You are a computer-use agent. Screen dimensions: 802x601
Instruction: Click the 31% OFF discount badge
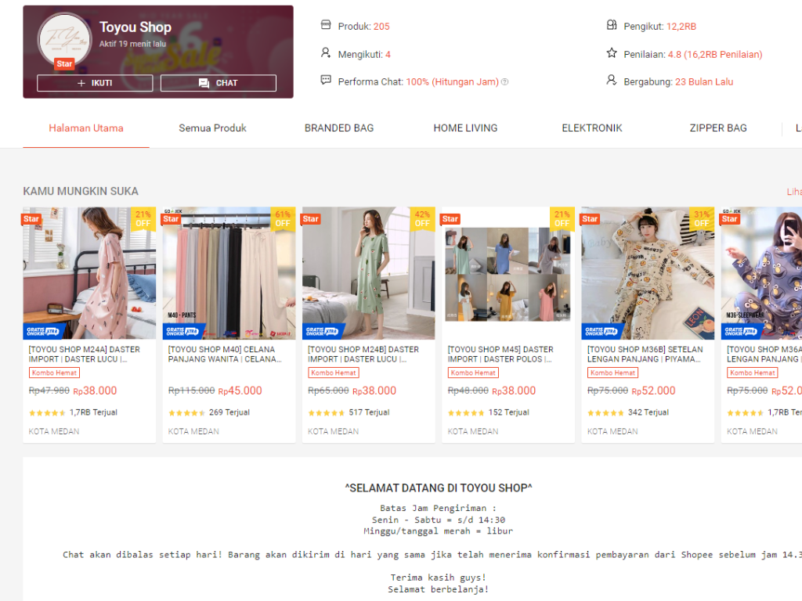[x=702, y=219]
